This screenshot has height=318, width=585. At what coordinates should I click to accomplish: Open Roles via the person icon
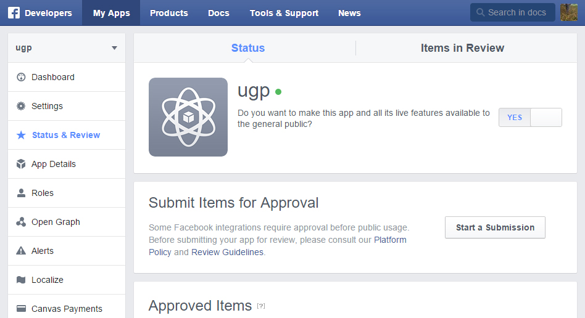click(21, 193)
